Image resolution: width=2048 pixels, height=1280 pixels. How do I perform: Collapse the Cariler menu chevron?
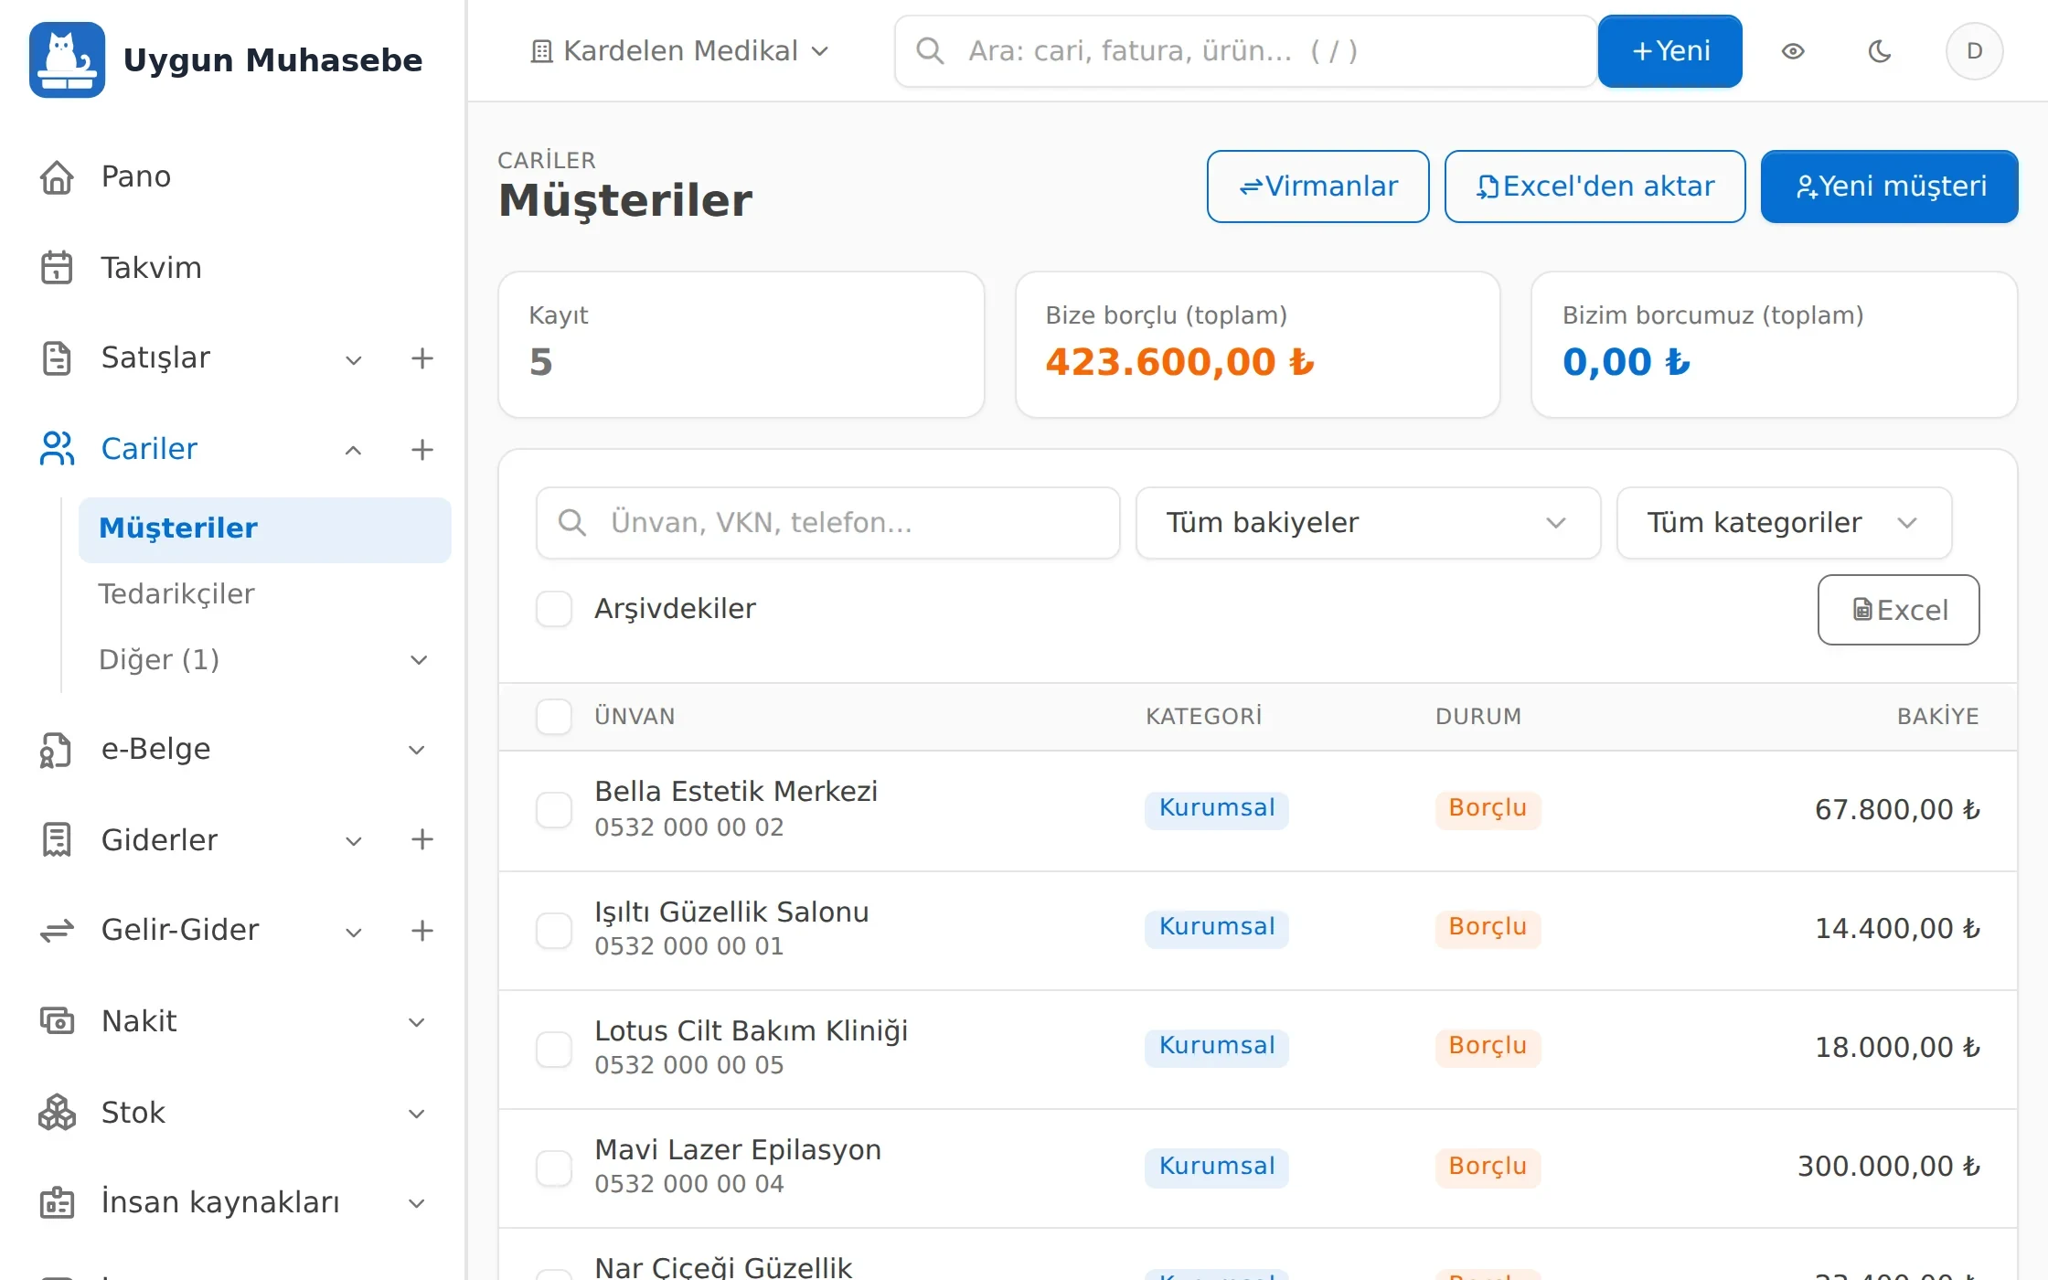click(x=354, y=450)
